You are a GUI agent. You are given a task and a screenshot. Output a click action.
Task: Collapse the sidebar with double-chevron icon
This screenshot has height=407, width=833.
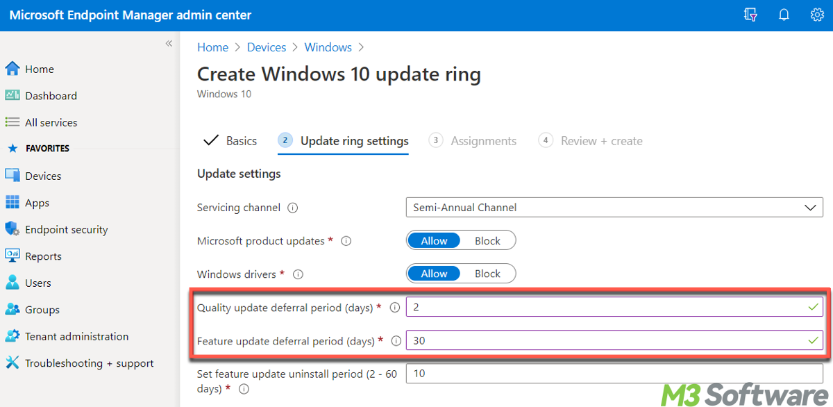tap(169, 44)
